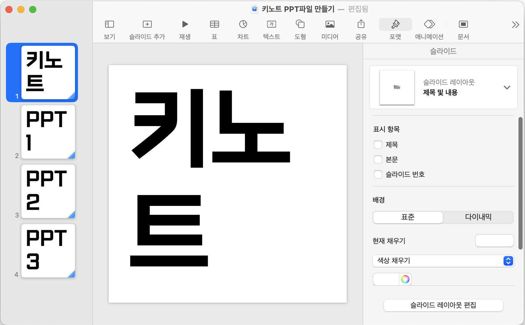Select slide 3 thumbnail showing PPT 2
The width and height of the screenshot is (525, 325).
click(x=48, y=191)
